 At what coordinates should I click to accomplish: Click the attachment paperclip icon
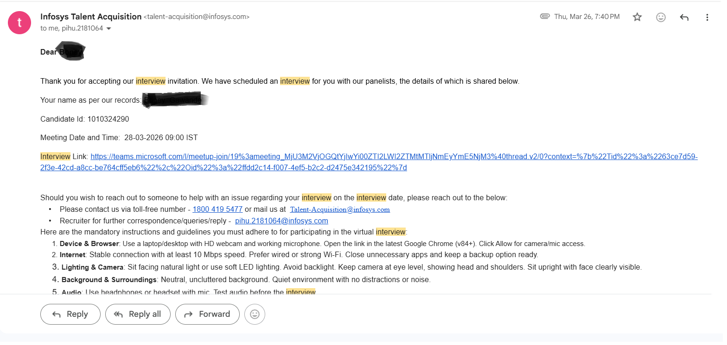point(545,17)
